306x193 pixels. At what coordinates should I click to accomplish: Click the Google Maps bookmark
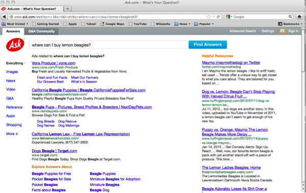(113, 24)
